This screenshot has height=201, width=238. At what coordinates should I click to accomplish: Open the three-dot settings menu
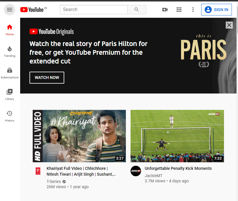193,10
